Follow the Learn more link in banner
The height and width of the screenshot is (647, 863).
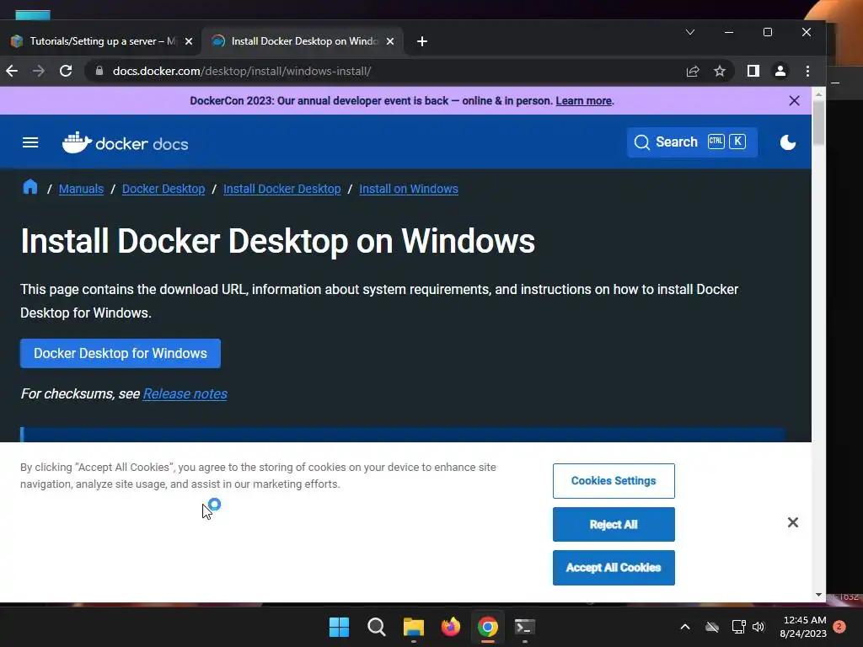coord(583,101)
